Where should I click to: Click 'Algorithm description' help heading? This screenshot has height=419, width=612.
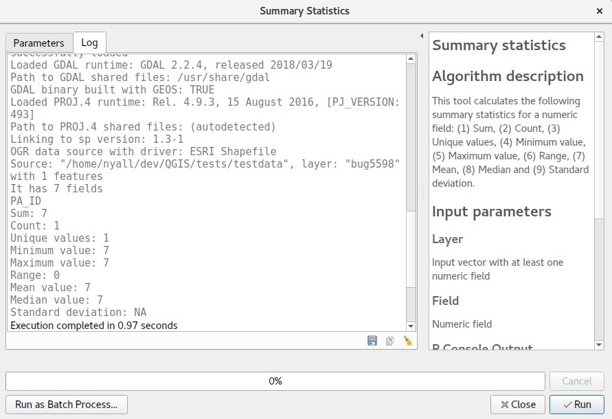pos(508,76)
